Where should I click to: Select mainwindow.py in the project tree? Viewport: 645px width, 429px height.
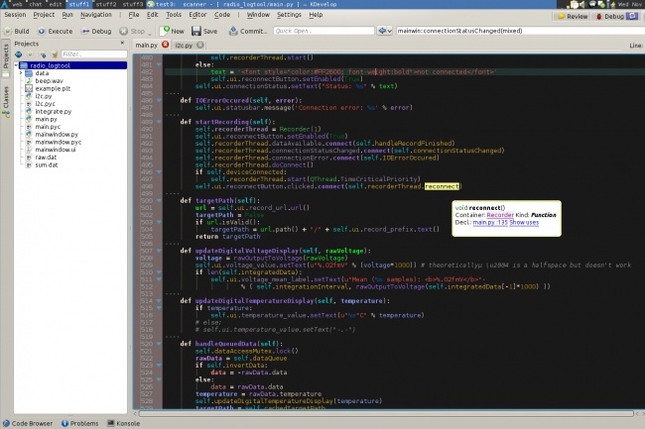coord(57,135)
